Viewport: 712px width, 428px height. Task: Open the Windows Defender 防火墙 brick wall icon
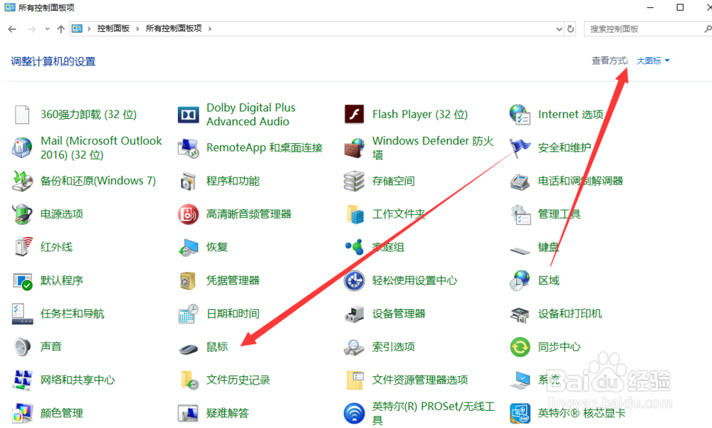coord(354,148)
